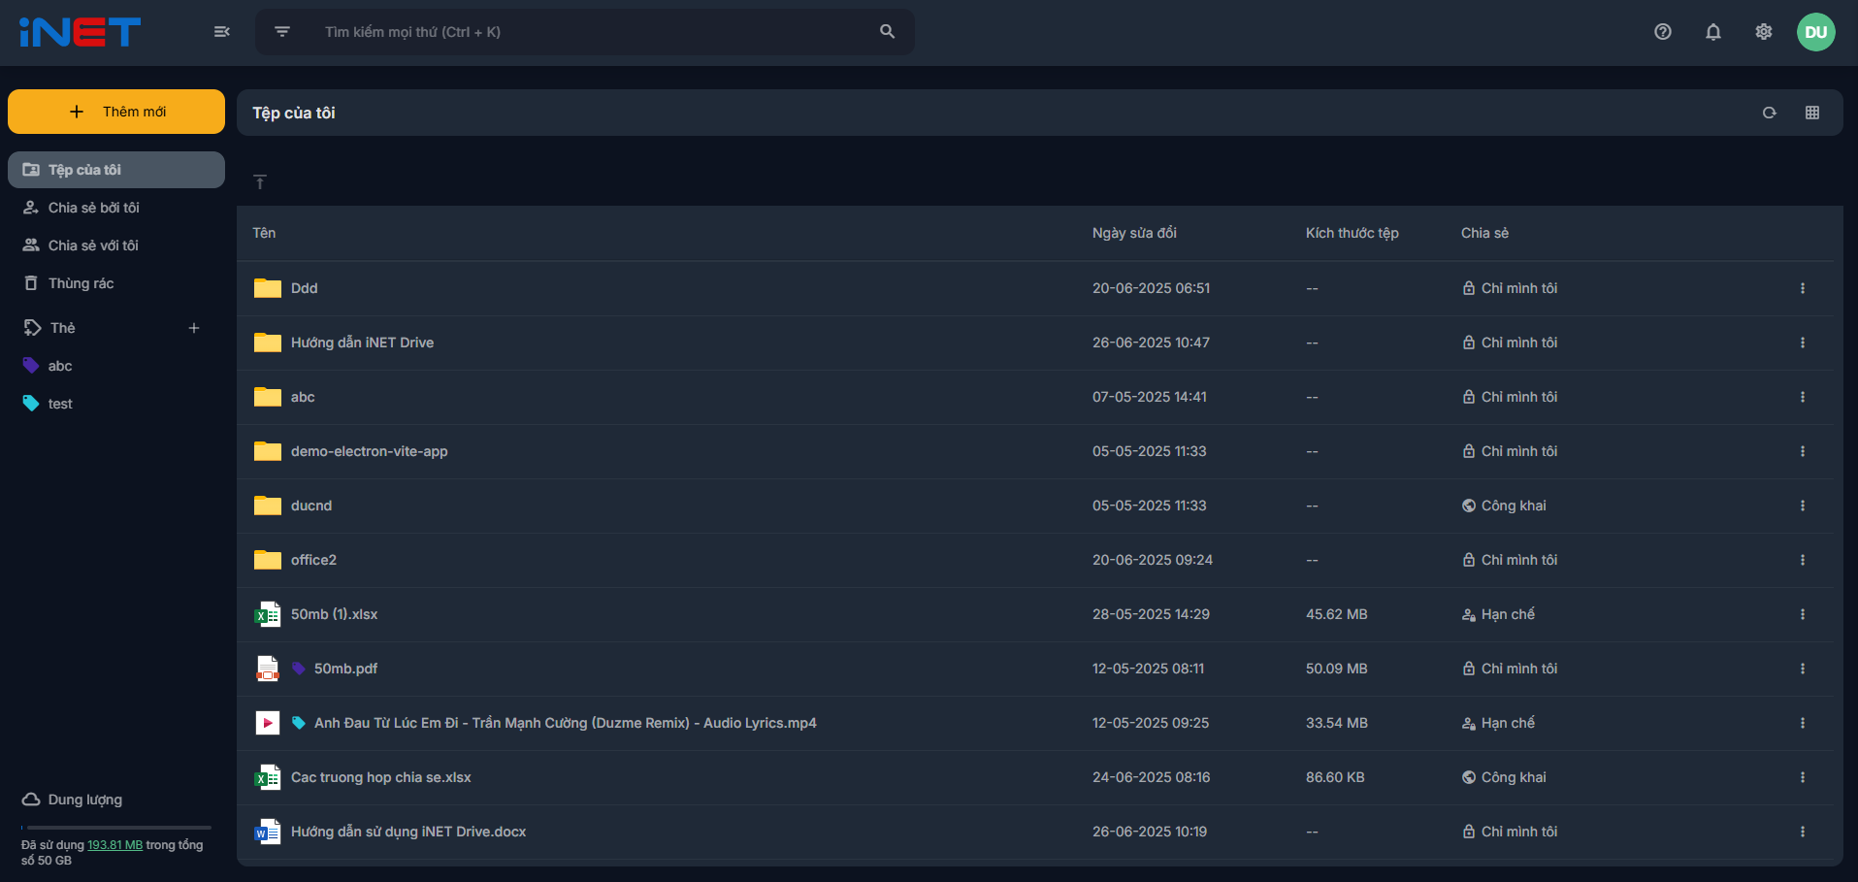This screenshot has width=1858, height=882.
Task: Sort by Ngày sửa đổi column header
Action: tap(1134, 233)
